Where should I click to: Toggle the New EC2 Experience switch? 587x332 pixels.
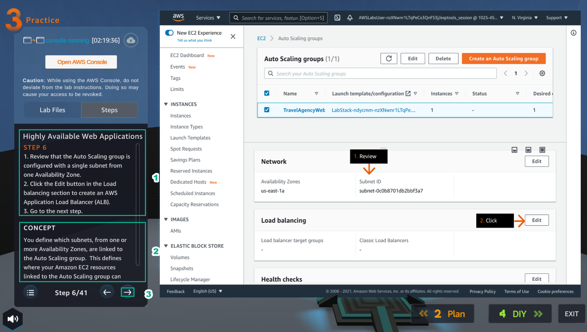click(169, 33)
